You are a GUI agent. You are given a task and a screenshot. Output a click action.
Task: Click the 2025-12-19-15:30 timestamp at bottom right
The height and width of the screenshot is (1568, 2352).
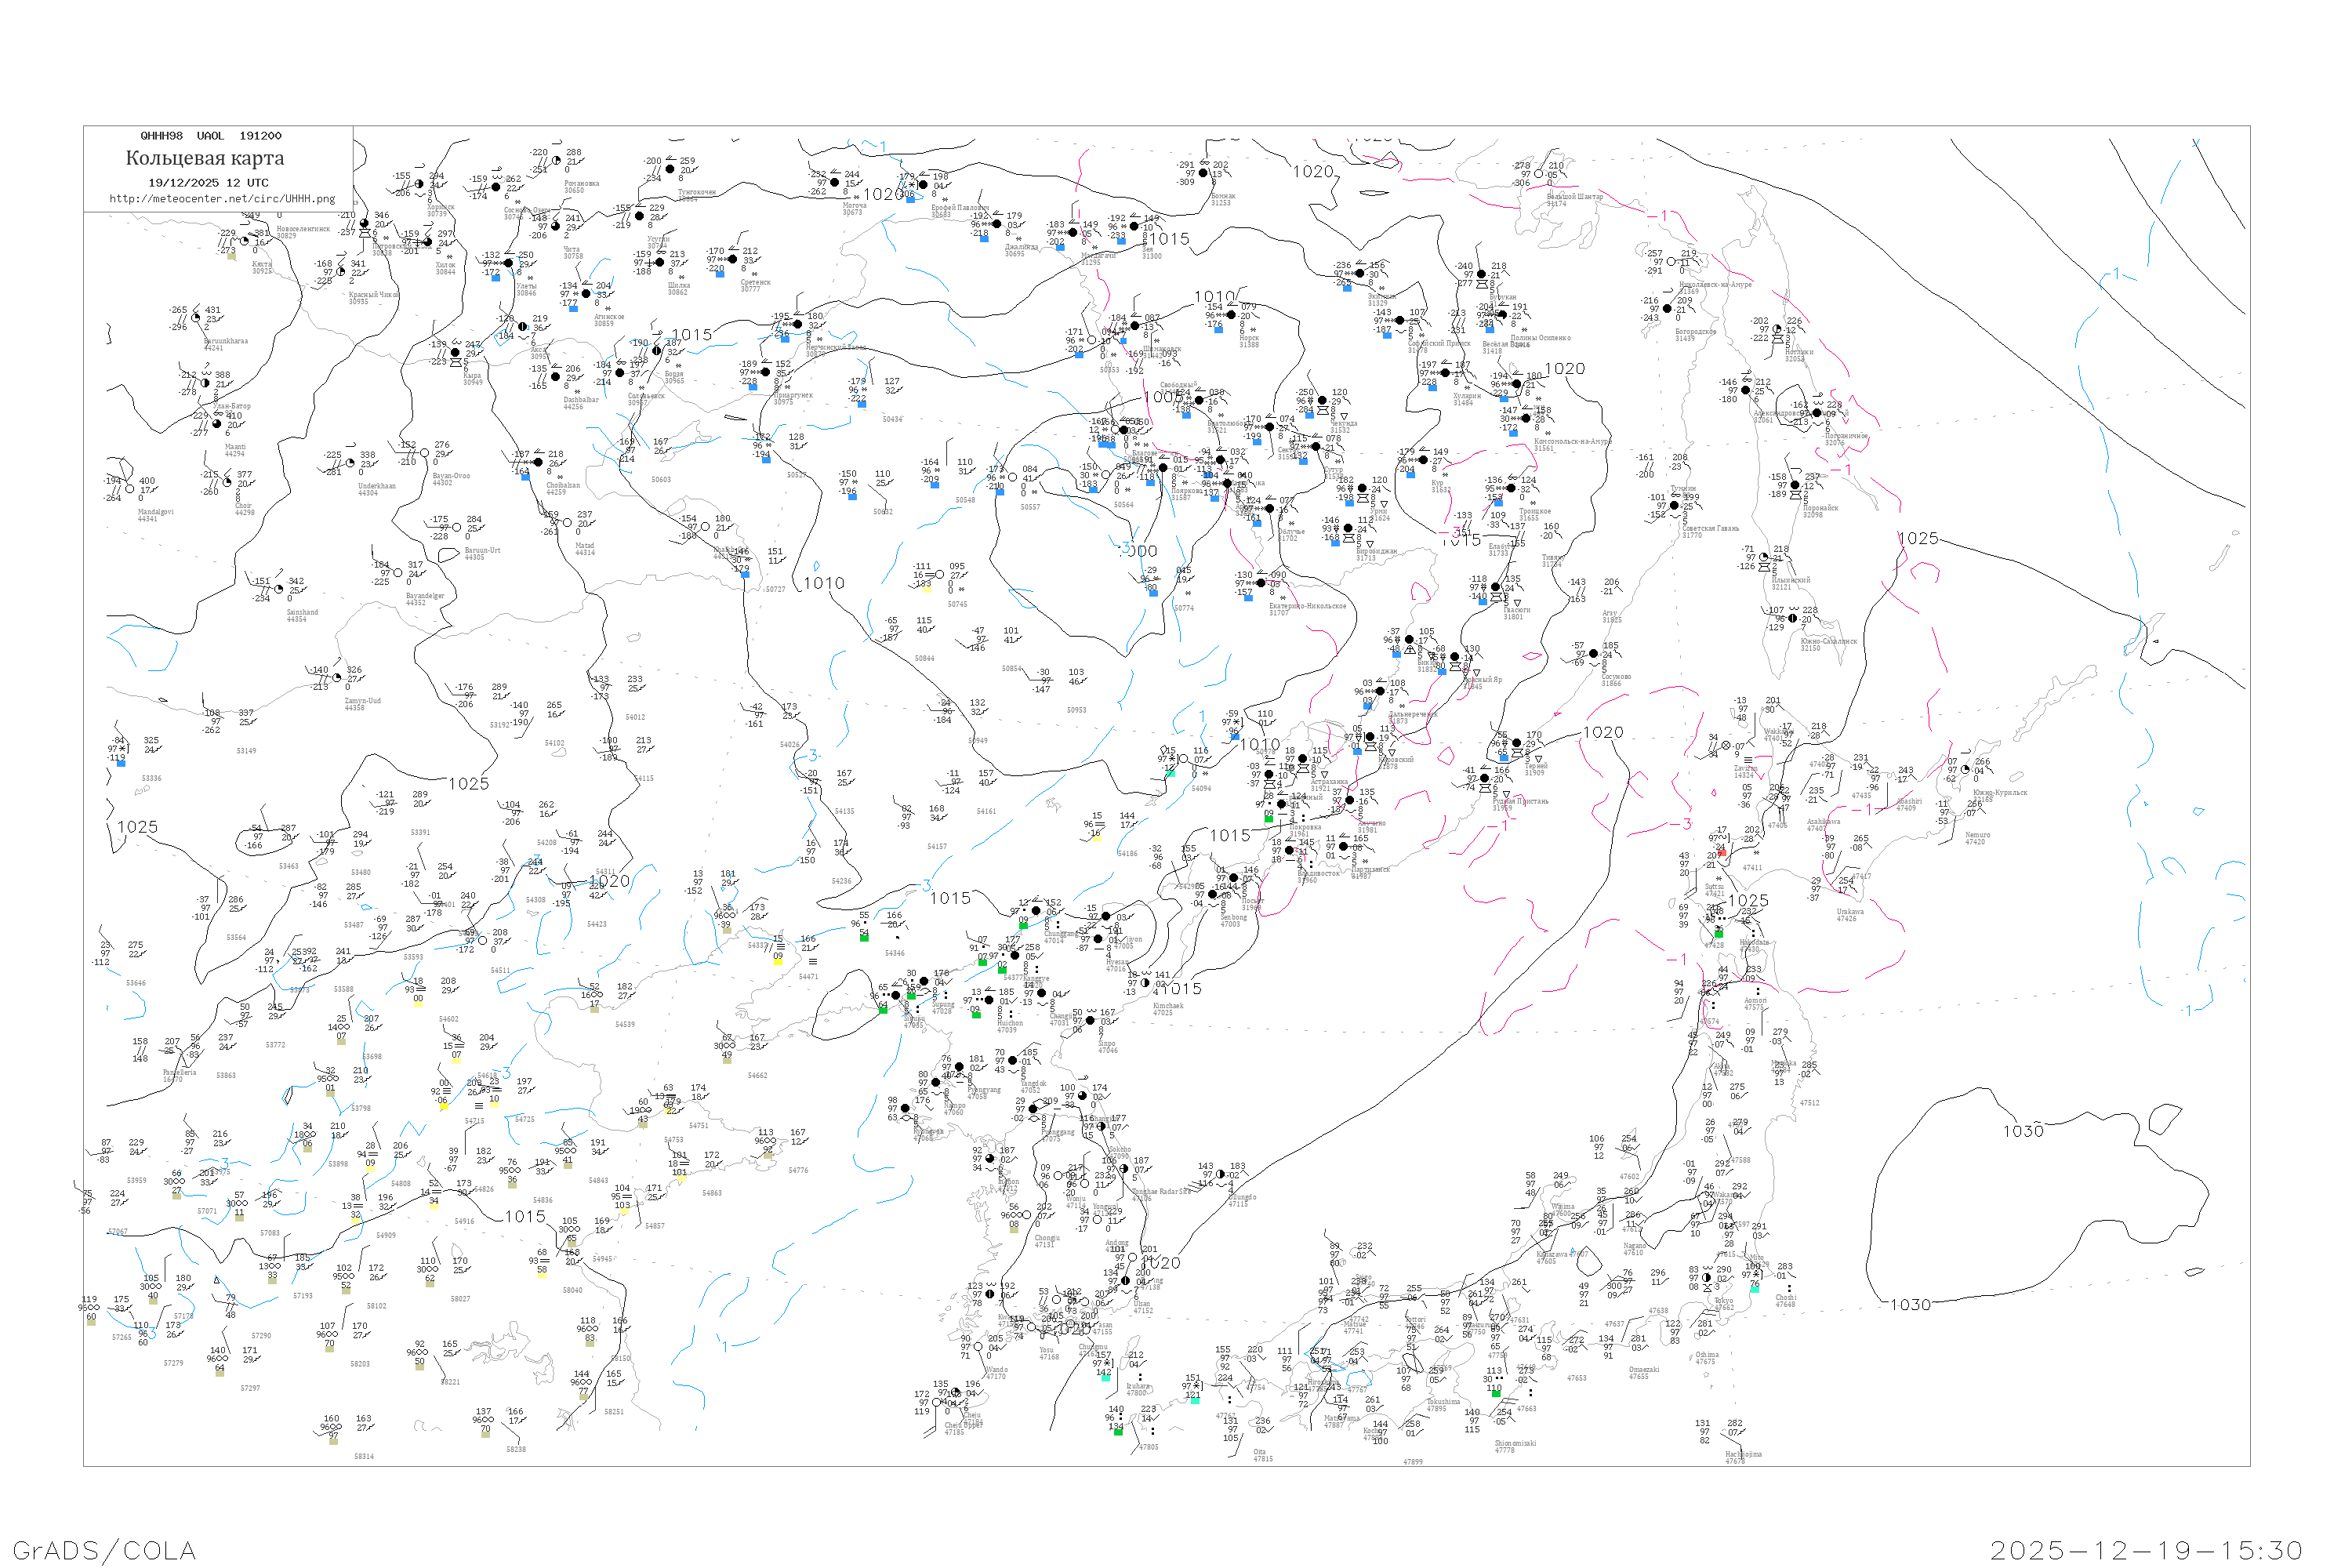point(2146,1550)
